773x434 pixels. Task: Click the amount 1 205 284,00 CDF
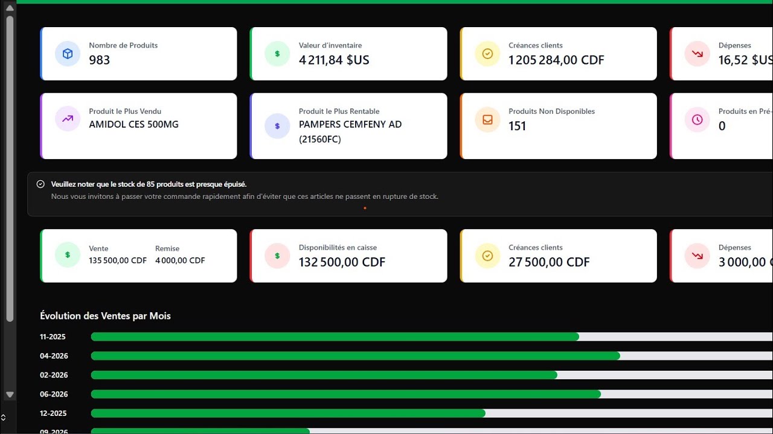tap(556, 60)
